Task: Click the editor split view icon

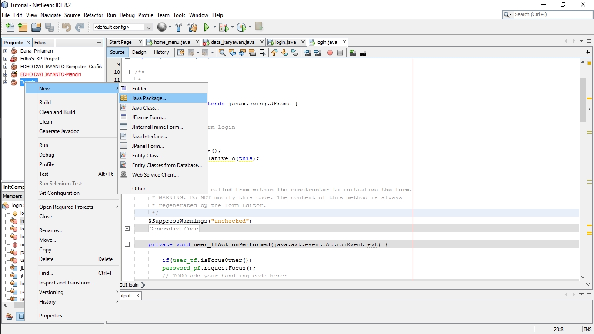Action: (588, 52)
